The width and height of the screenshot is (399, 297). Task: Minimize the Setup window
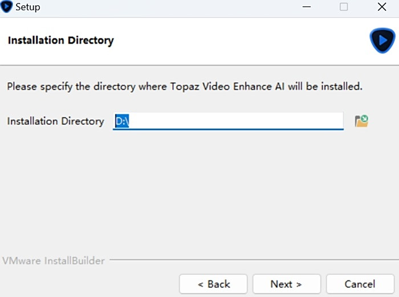click(307, 7)
